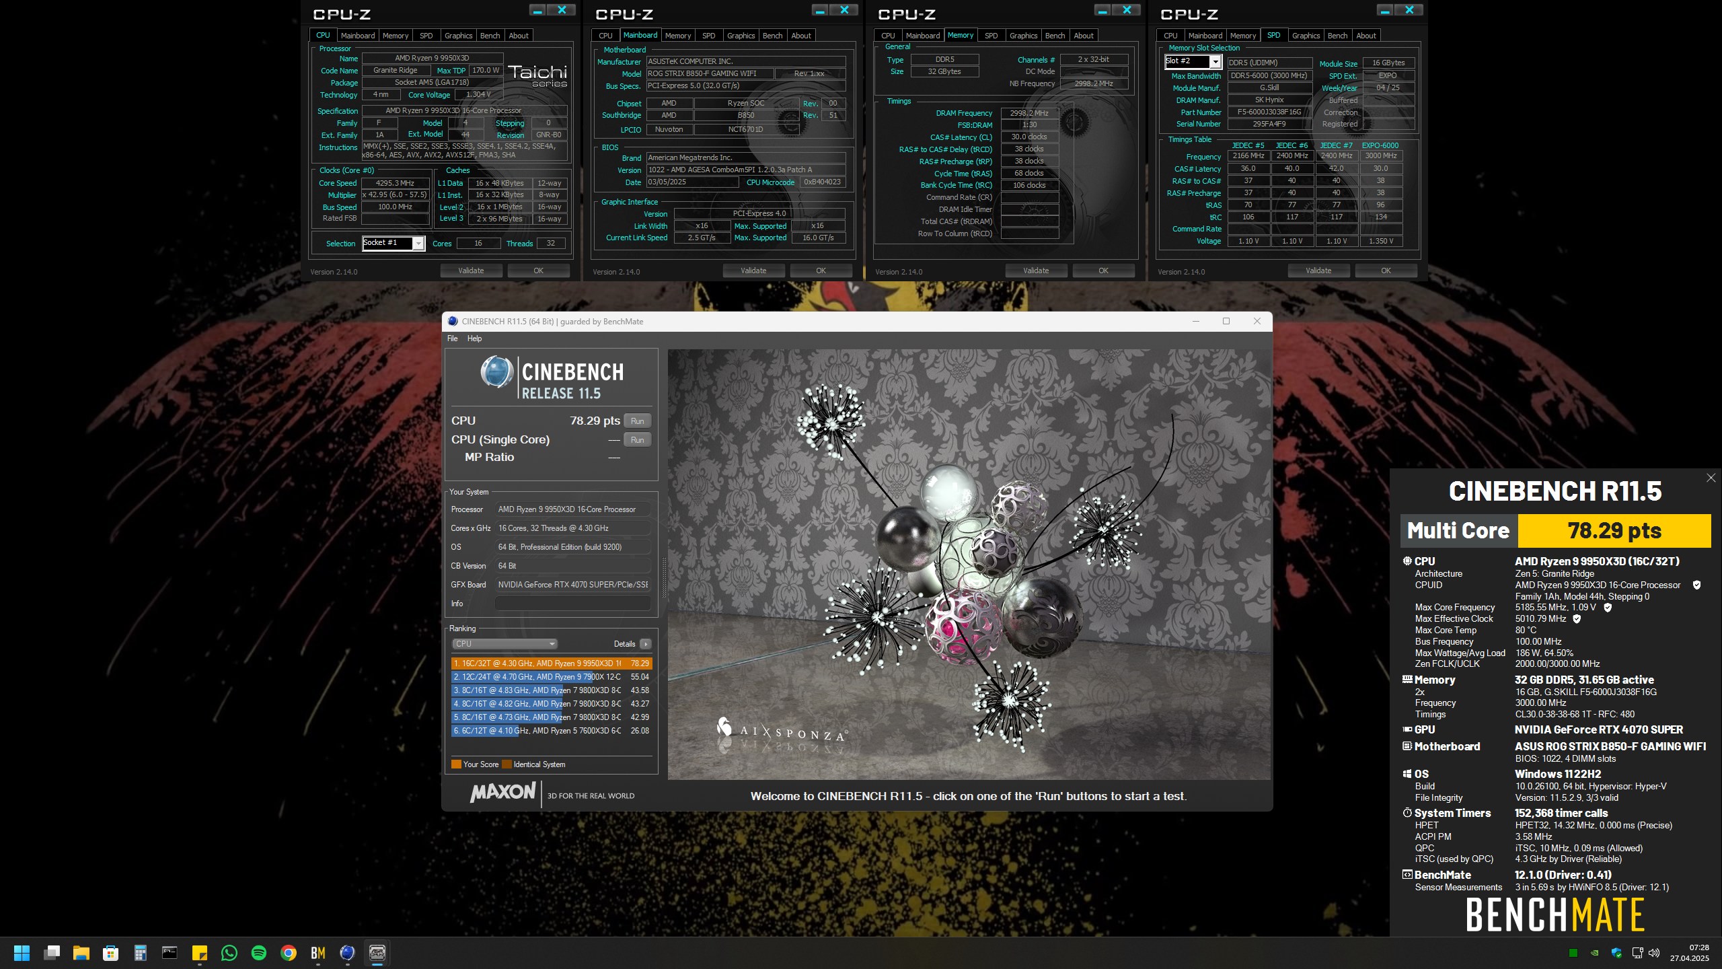The image size is (1722, 969).
Task: Launch Microsoft Store from the taskbar
Action: point(111,953)
